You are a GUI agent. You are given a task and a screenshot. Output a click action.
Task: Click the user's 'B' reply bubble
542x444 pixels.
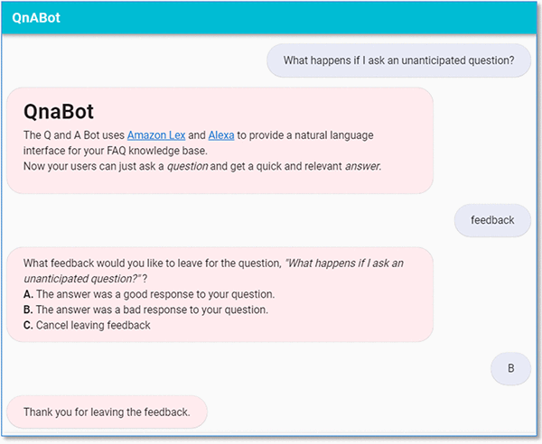click(x=510, y=368)
